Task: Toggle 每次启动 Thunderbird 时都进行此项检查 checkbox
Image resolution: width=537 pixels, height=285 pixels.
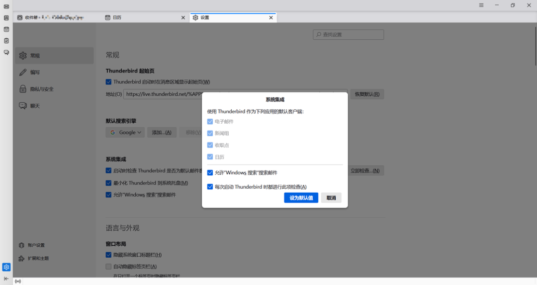Action: pos(210,187)
